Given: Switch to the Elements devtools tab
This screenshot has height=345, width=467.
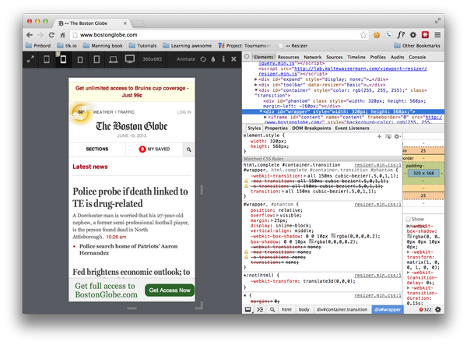Looking at the screenshot, I should (x=263, y=57).
